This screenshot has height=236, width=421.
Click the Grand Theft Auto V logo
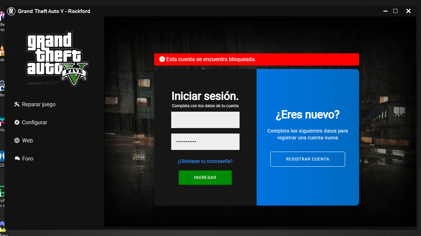coord(57,58)
